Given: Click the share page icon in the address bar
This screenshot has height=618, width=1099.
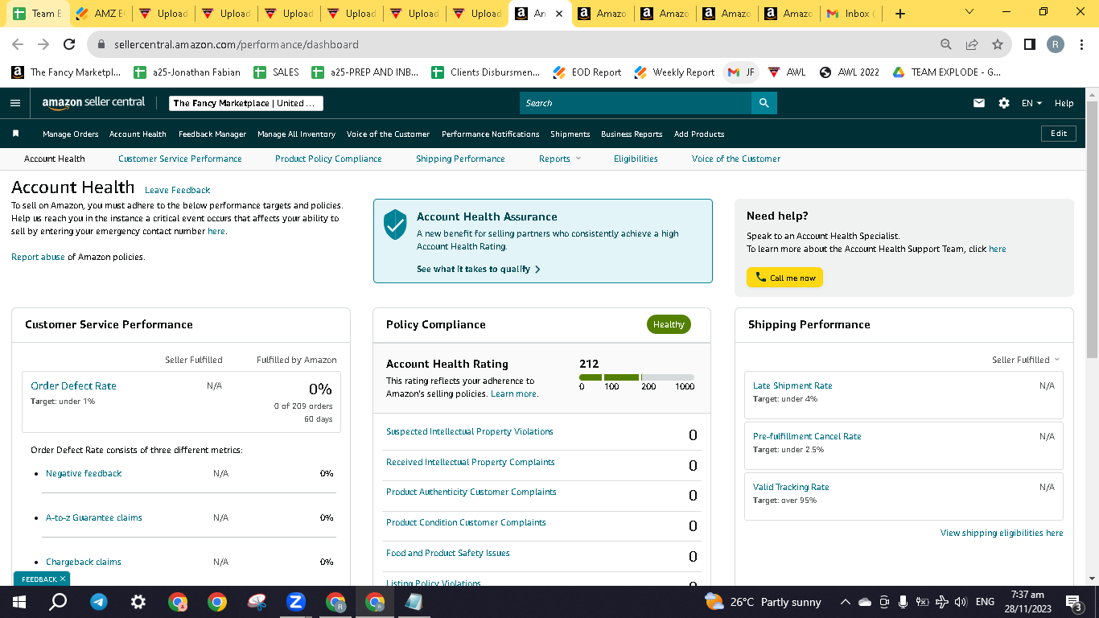Looking at the screenshot, I should click(x=972, y=44).
